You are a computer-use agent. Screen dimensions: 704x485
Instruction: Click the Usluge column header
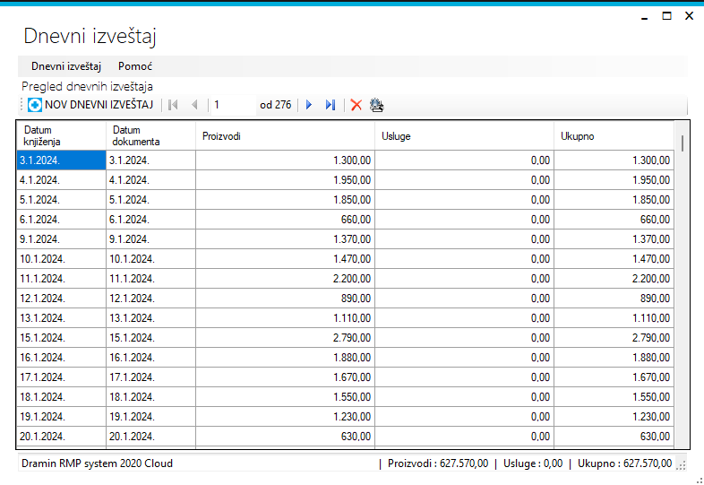[464, 135]
